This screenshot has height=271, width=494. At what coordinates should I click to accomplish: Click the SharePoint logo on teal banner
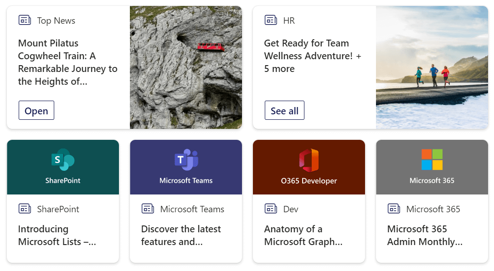coord(63,160)
